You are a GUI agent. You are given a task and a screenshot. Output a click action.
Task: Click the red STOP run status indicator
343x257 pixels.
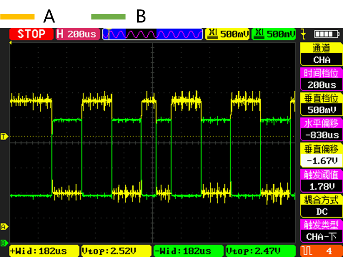(x=31, y=34)
